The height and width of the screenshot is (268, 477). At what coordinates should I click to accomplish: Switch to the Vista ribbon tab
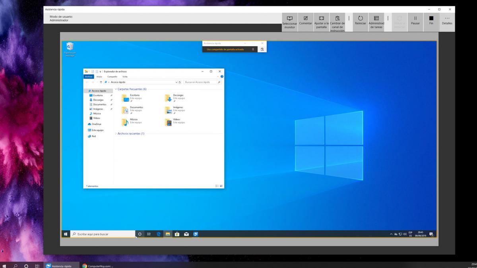(x=125, y=77)
